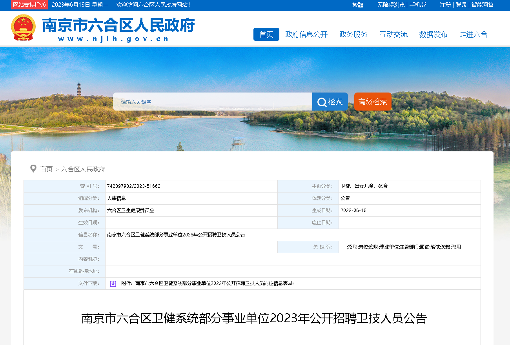Go to 政务服务 section
The width and height of the screenshot is (510, 345).
pos(353,34)
